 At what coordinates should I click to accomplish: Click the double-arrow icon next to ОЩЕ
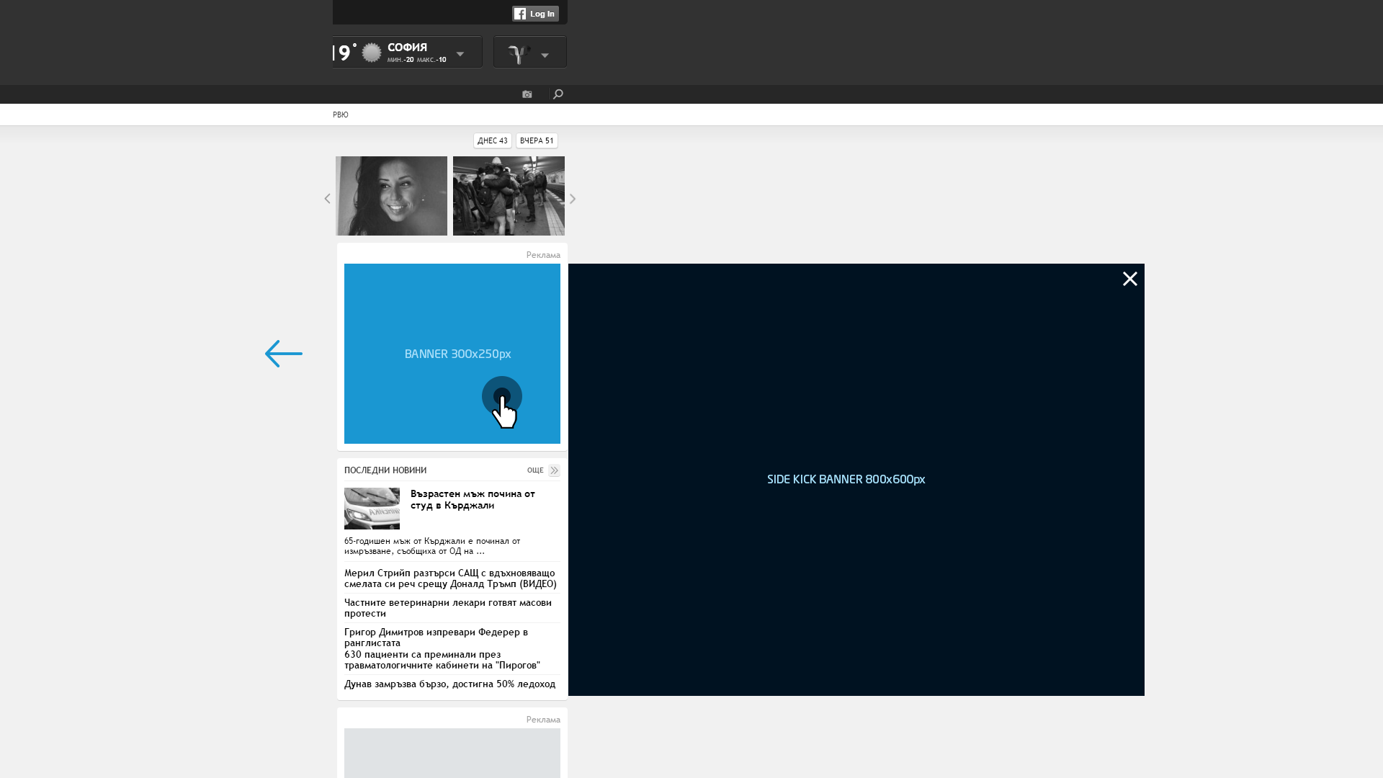(554, 470)
